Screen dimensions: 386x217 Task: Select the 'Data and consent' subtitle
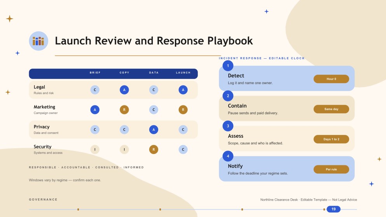click(x=46, y=133)
